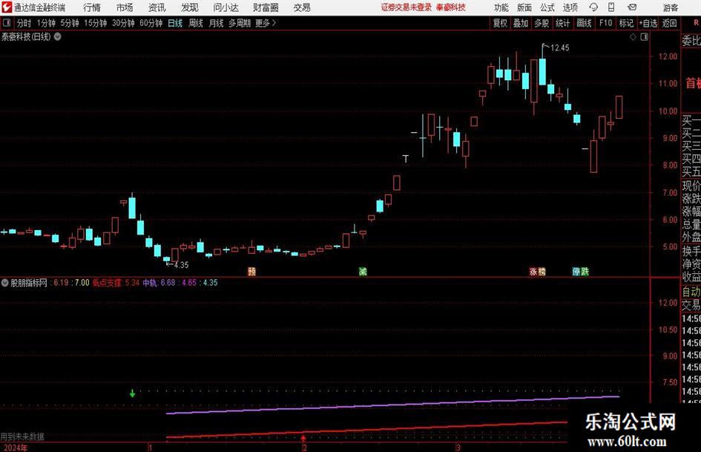The image size is (701, 452).
Task: Click the 复权 button
Action: [500, 23]
